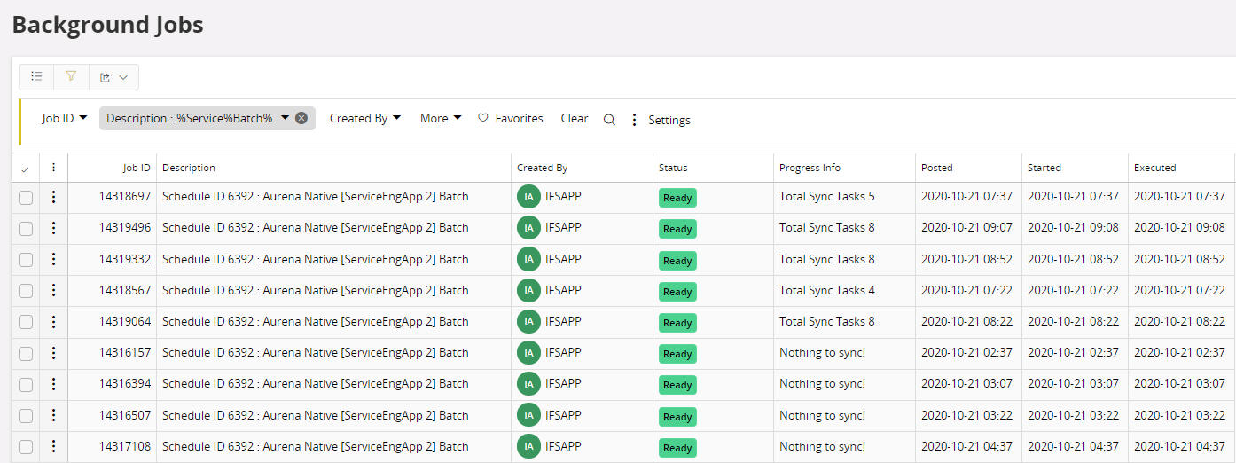Screen dimensions: 1236x463
Task: Open row actions menu for job 14318697
Action: (x=53, y=197)
